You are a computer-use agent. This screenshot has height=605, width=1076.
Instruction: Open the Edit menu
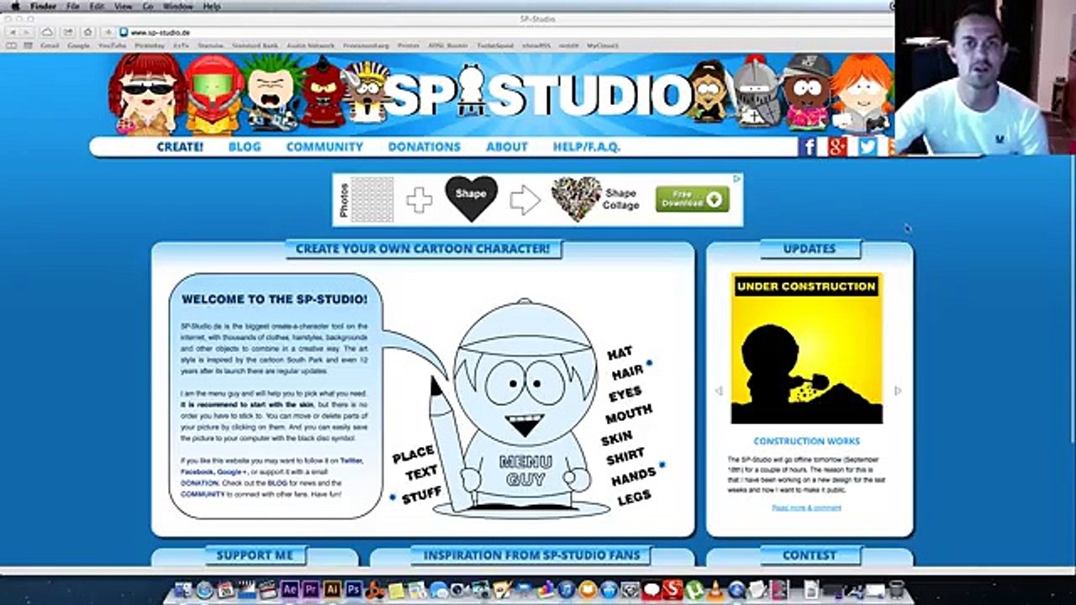point(98,6)
